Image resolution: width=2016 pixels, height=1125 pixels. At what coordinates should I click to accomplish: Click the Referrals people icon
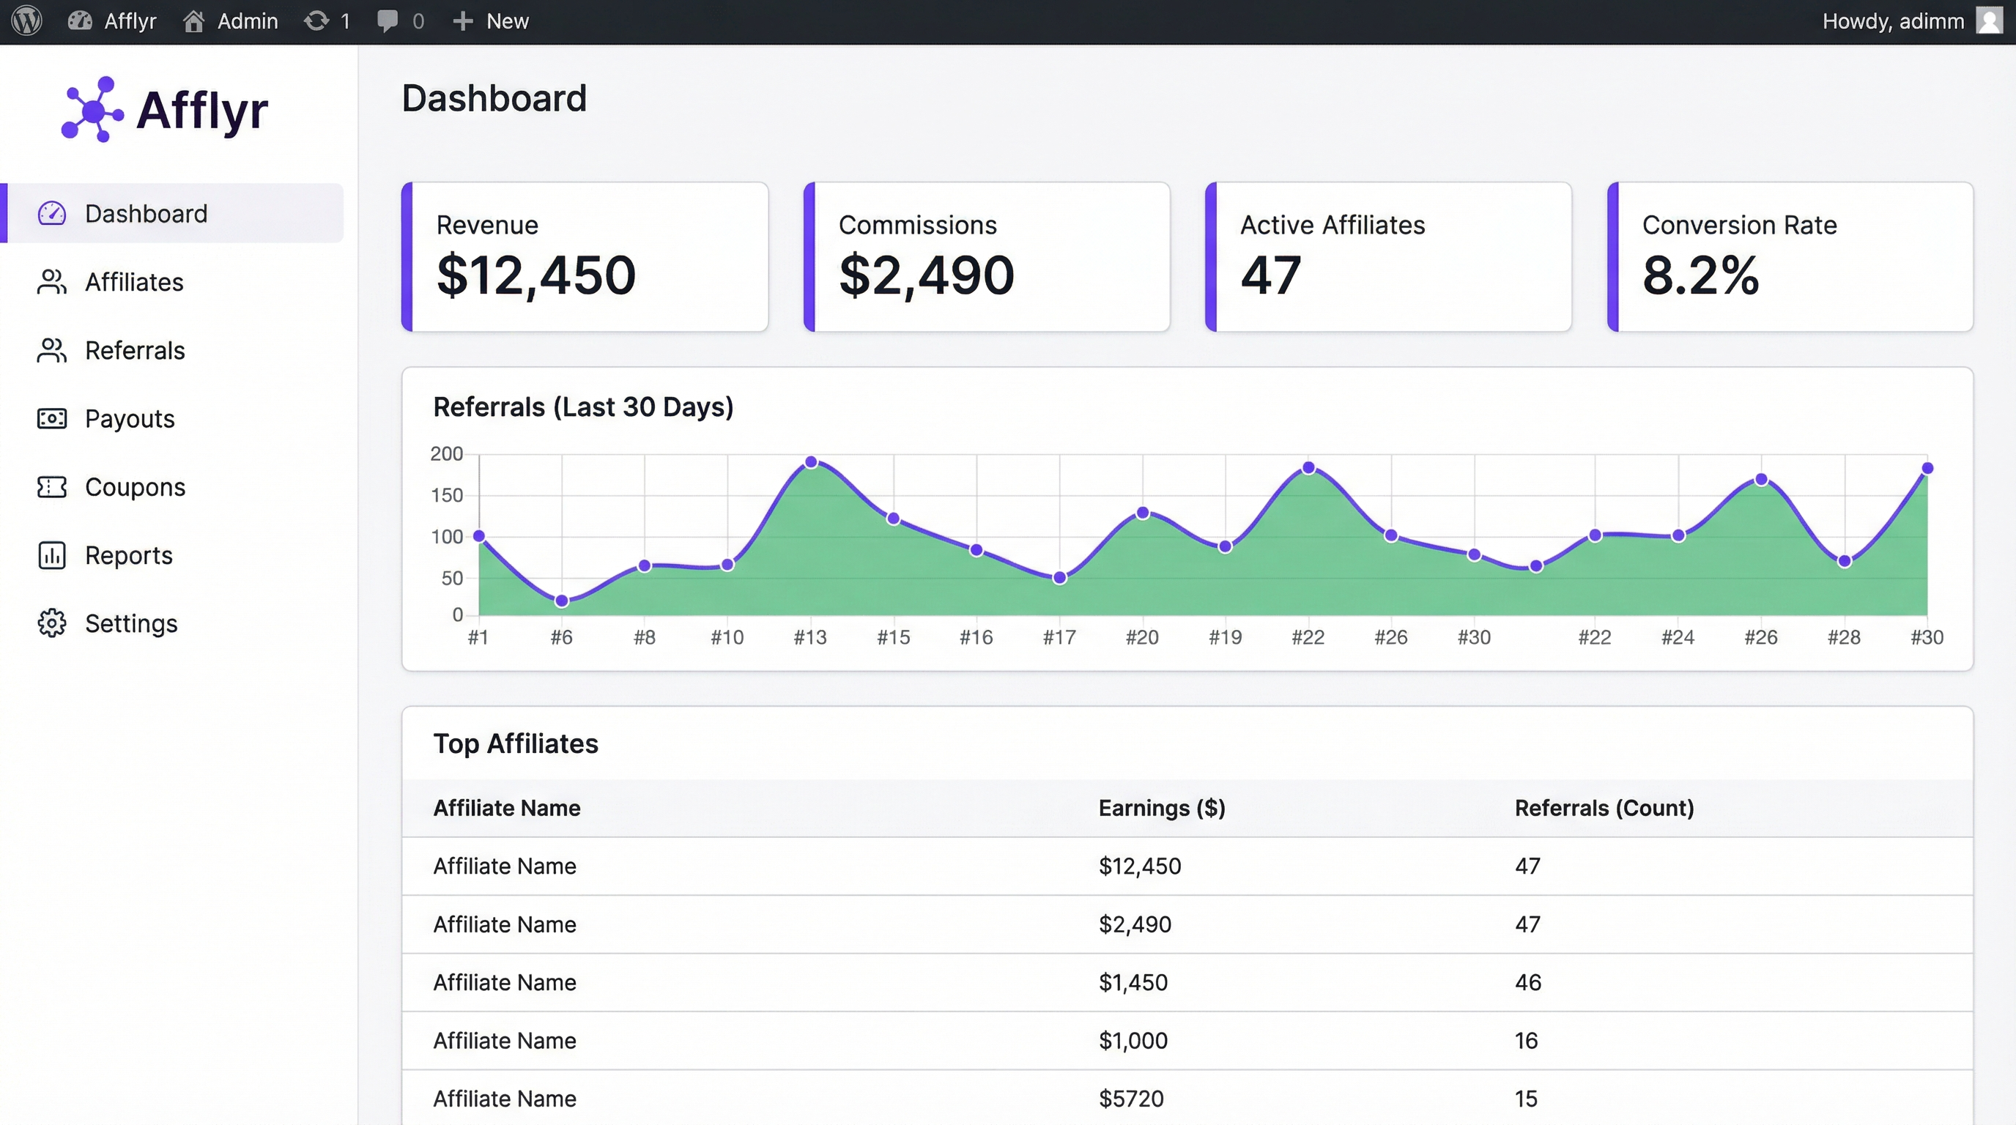(x=52, y=349)
